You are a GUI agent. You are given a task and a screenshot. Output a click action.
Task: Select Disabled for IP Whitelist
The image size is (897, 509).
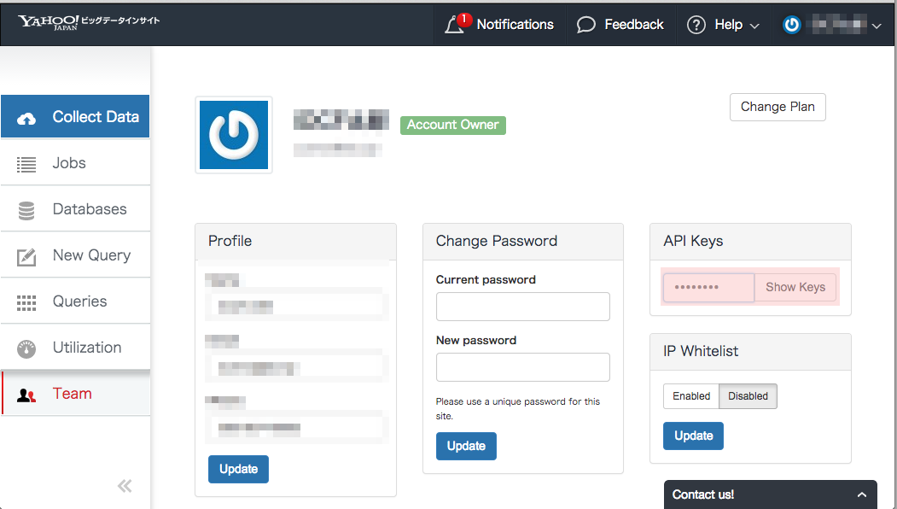pos(748,396)
